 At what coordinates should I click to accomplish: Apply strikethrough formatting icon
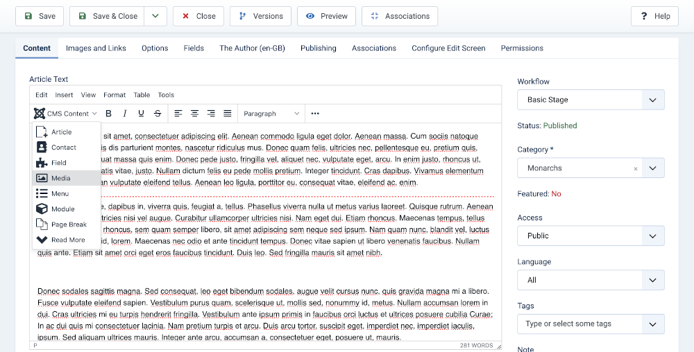click(x=158, y=114)
